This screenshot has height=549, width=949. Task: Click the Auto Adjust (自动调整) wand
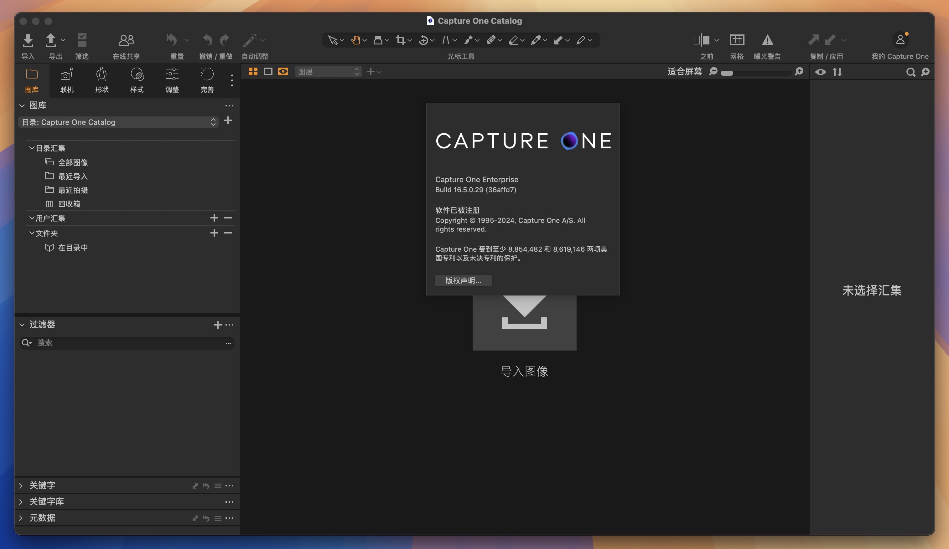point(250,40)
